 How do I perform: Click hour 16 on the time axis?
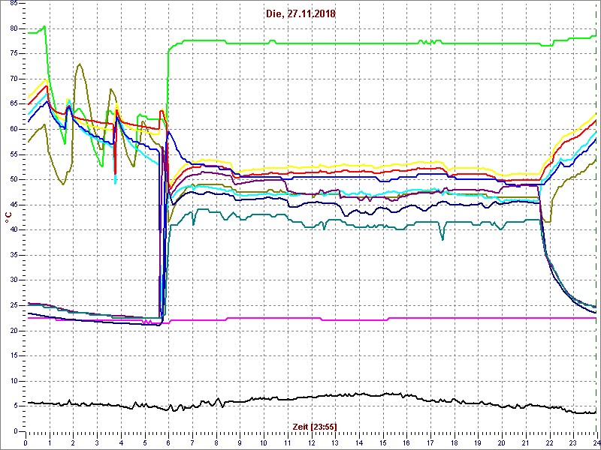pos(406,441)
